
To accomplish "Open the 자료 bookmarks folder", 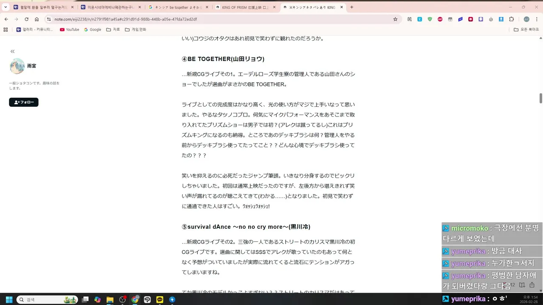I will coord(113,30).
